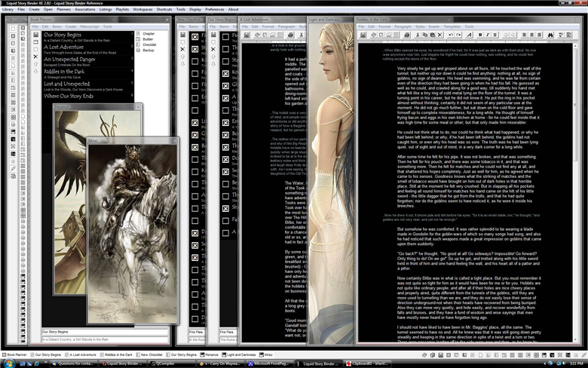The width and height of the screenshot is (588, 368).
Task: Save the New Checklist with disk icon
Action: (182, 35)
